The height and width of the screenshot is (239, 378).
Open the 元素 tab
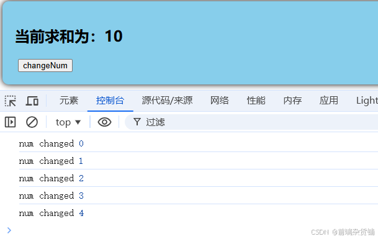(x=69, y=101)
